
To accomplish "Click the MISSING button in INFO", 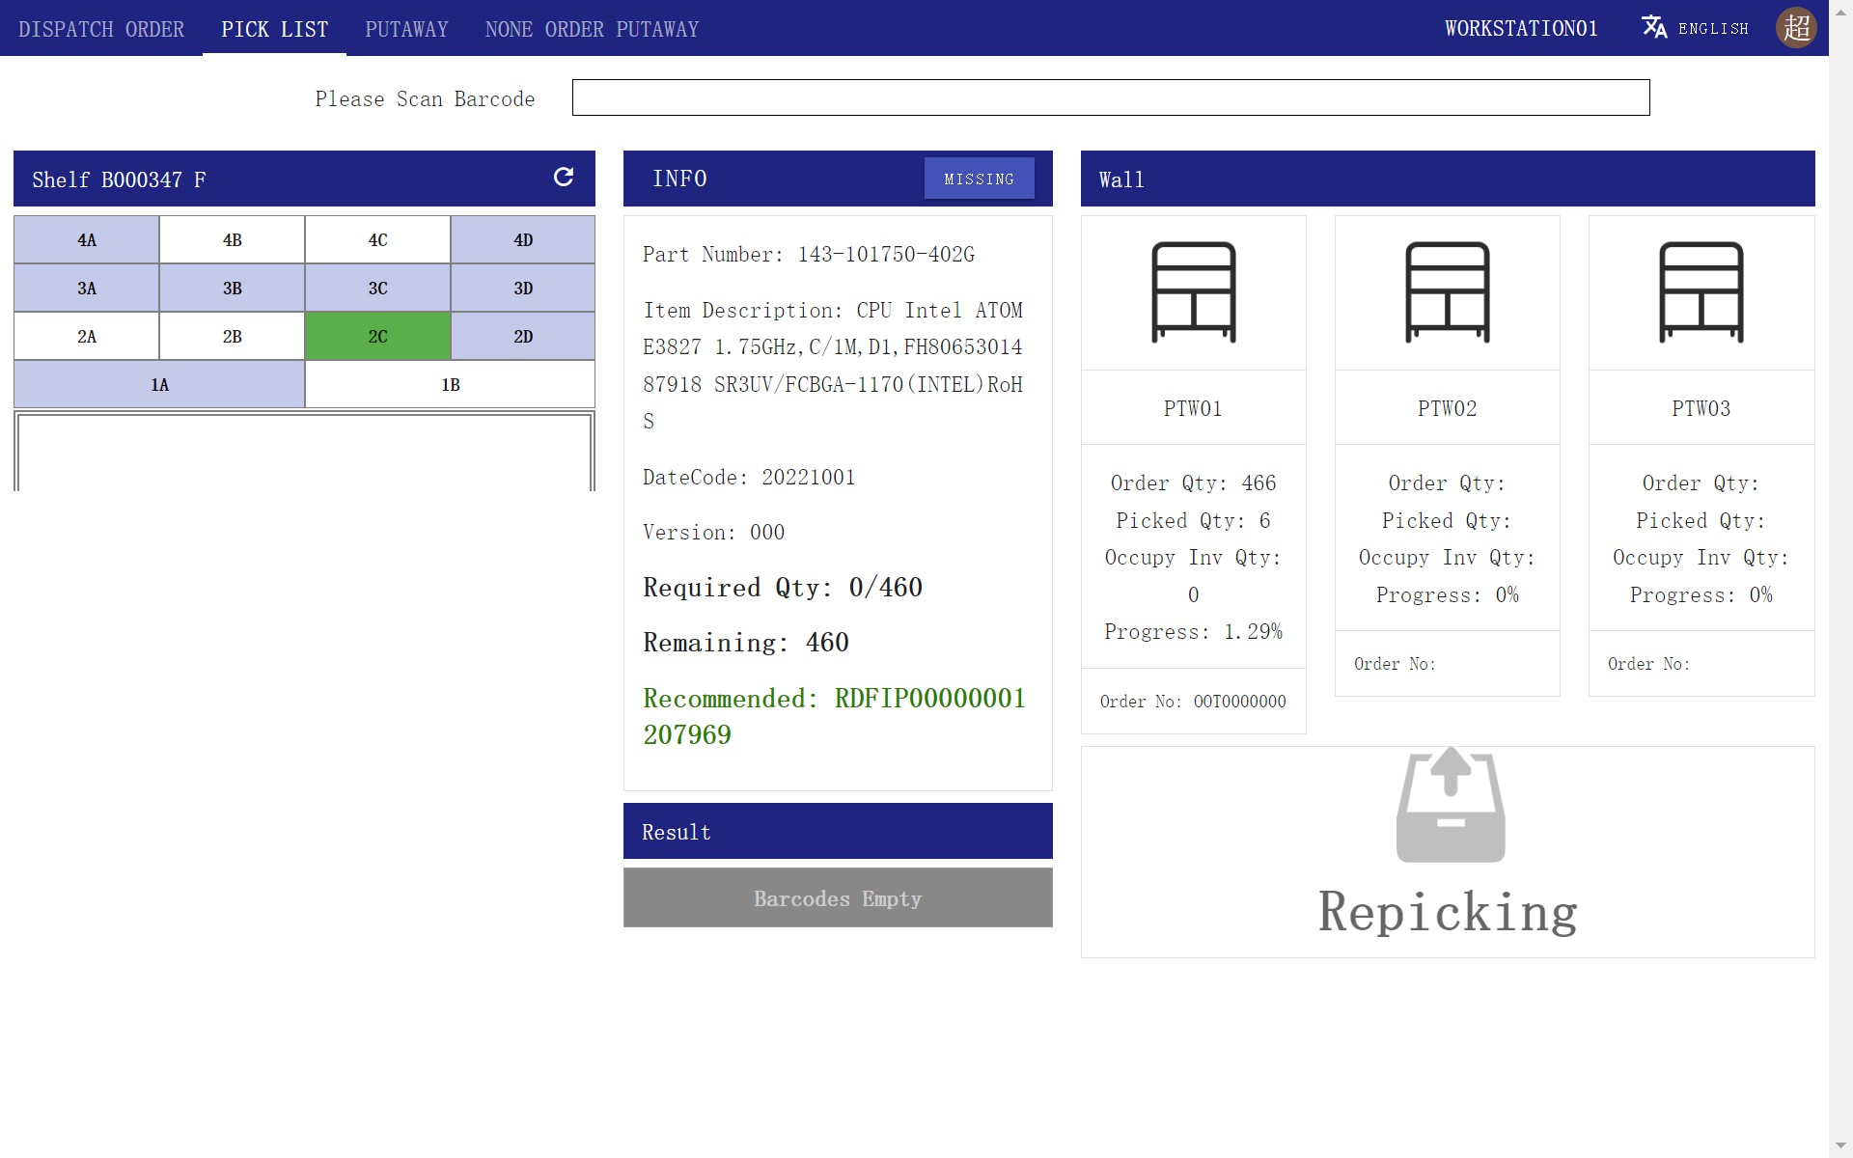I will point(979,179).
